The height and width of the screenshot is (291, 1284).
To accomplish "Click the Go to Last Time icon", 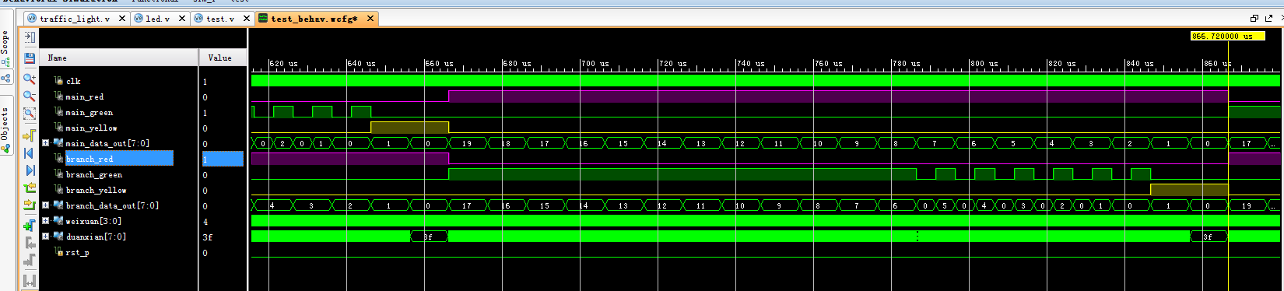I will [30, 170].
